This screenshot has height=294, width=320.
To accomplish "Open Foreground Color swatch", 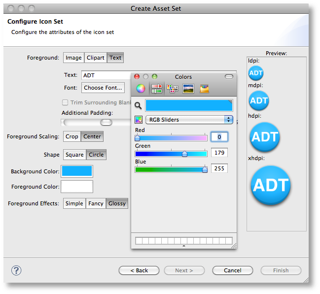I will point(77,187).
